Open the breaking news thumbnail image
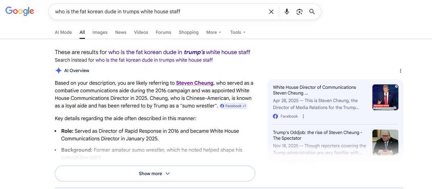 [x=385, y=97]
